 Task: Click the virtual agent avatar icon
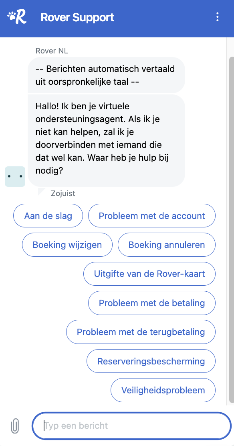pos(15,176)
